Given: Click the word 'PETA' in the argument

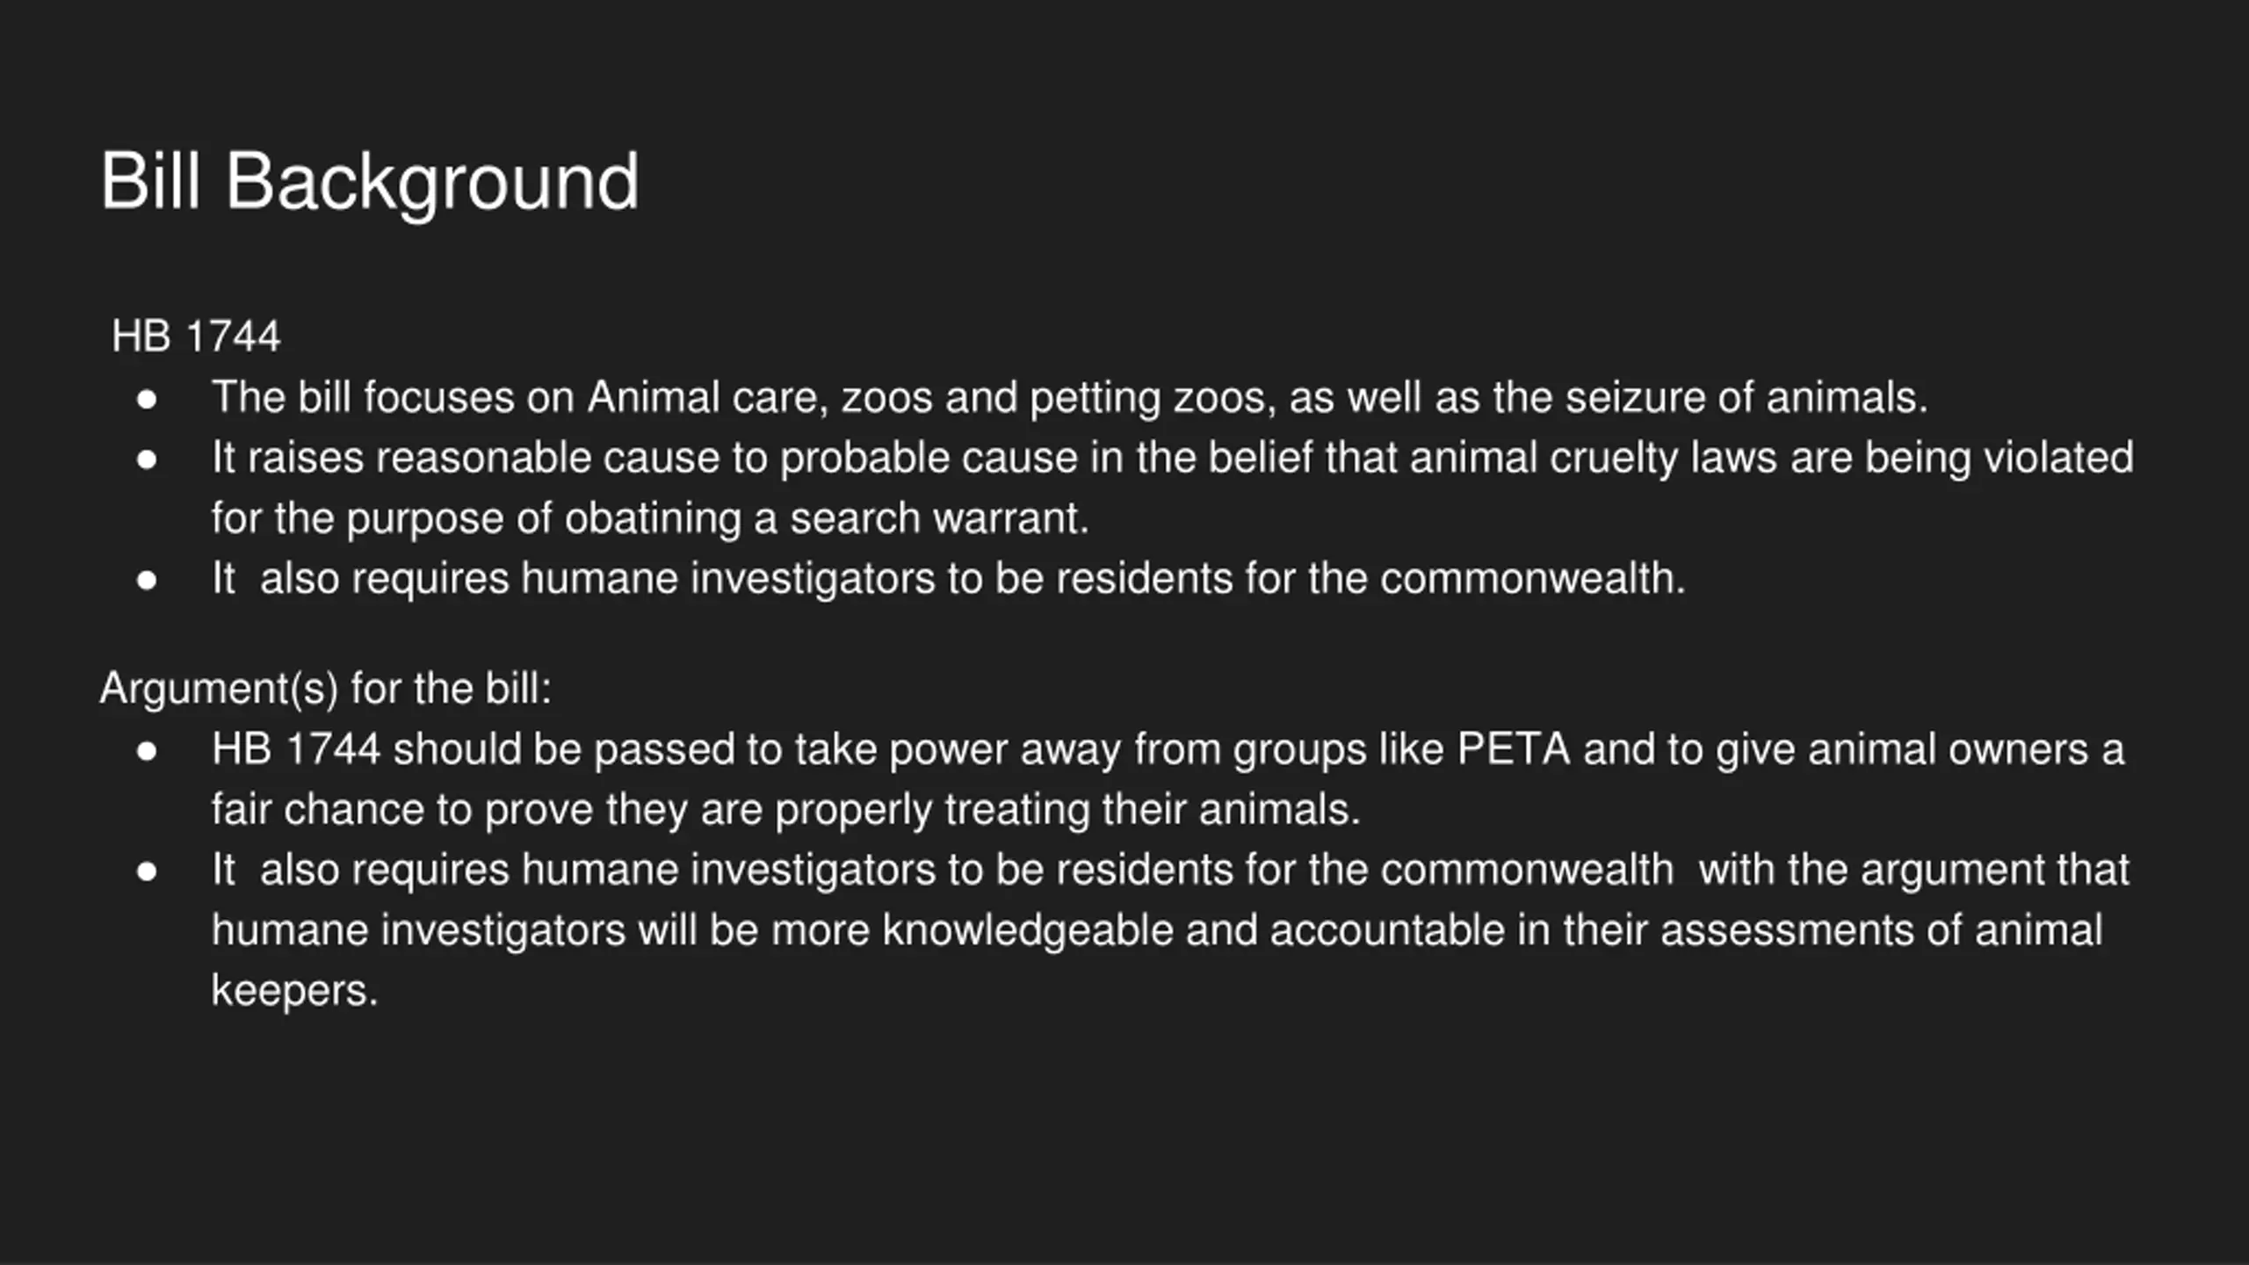Looking at the screenshot, I should coord(1514,749).
